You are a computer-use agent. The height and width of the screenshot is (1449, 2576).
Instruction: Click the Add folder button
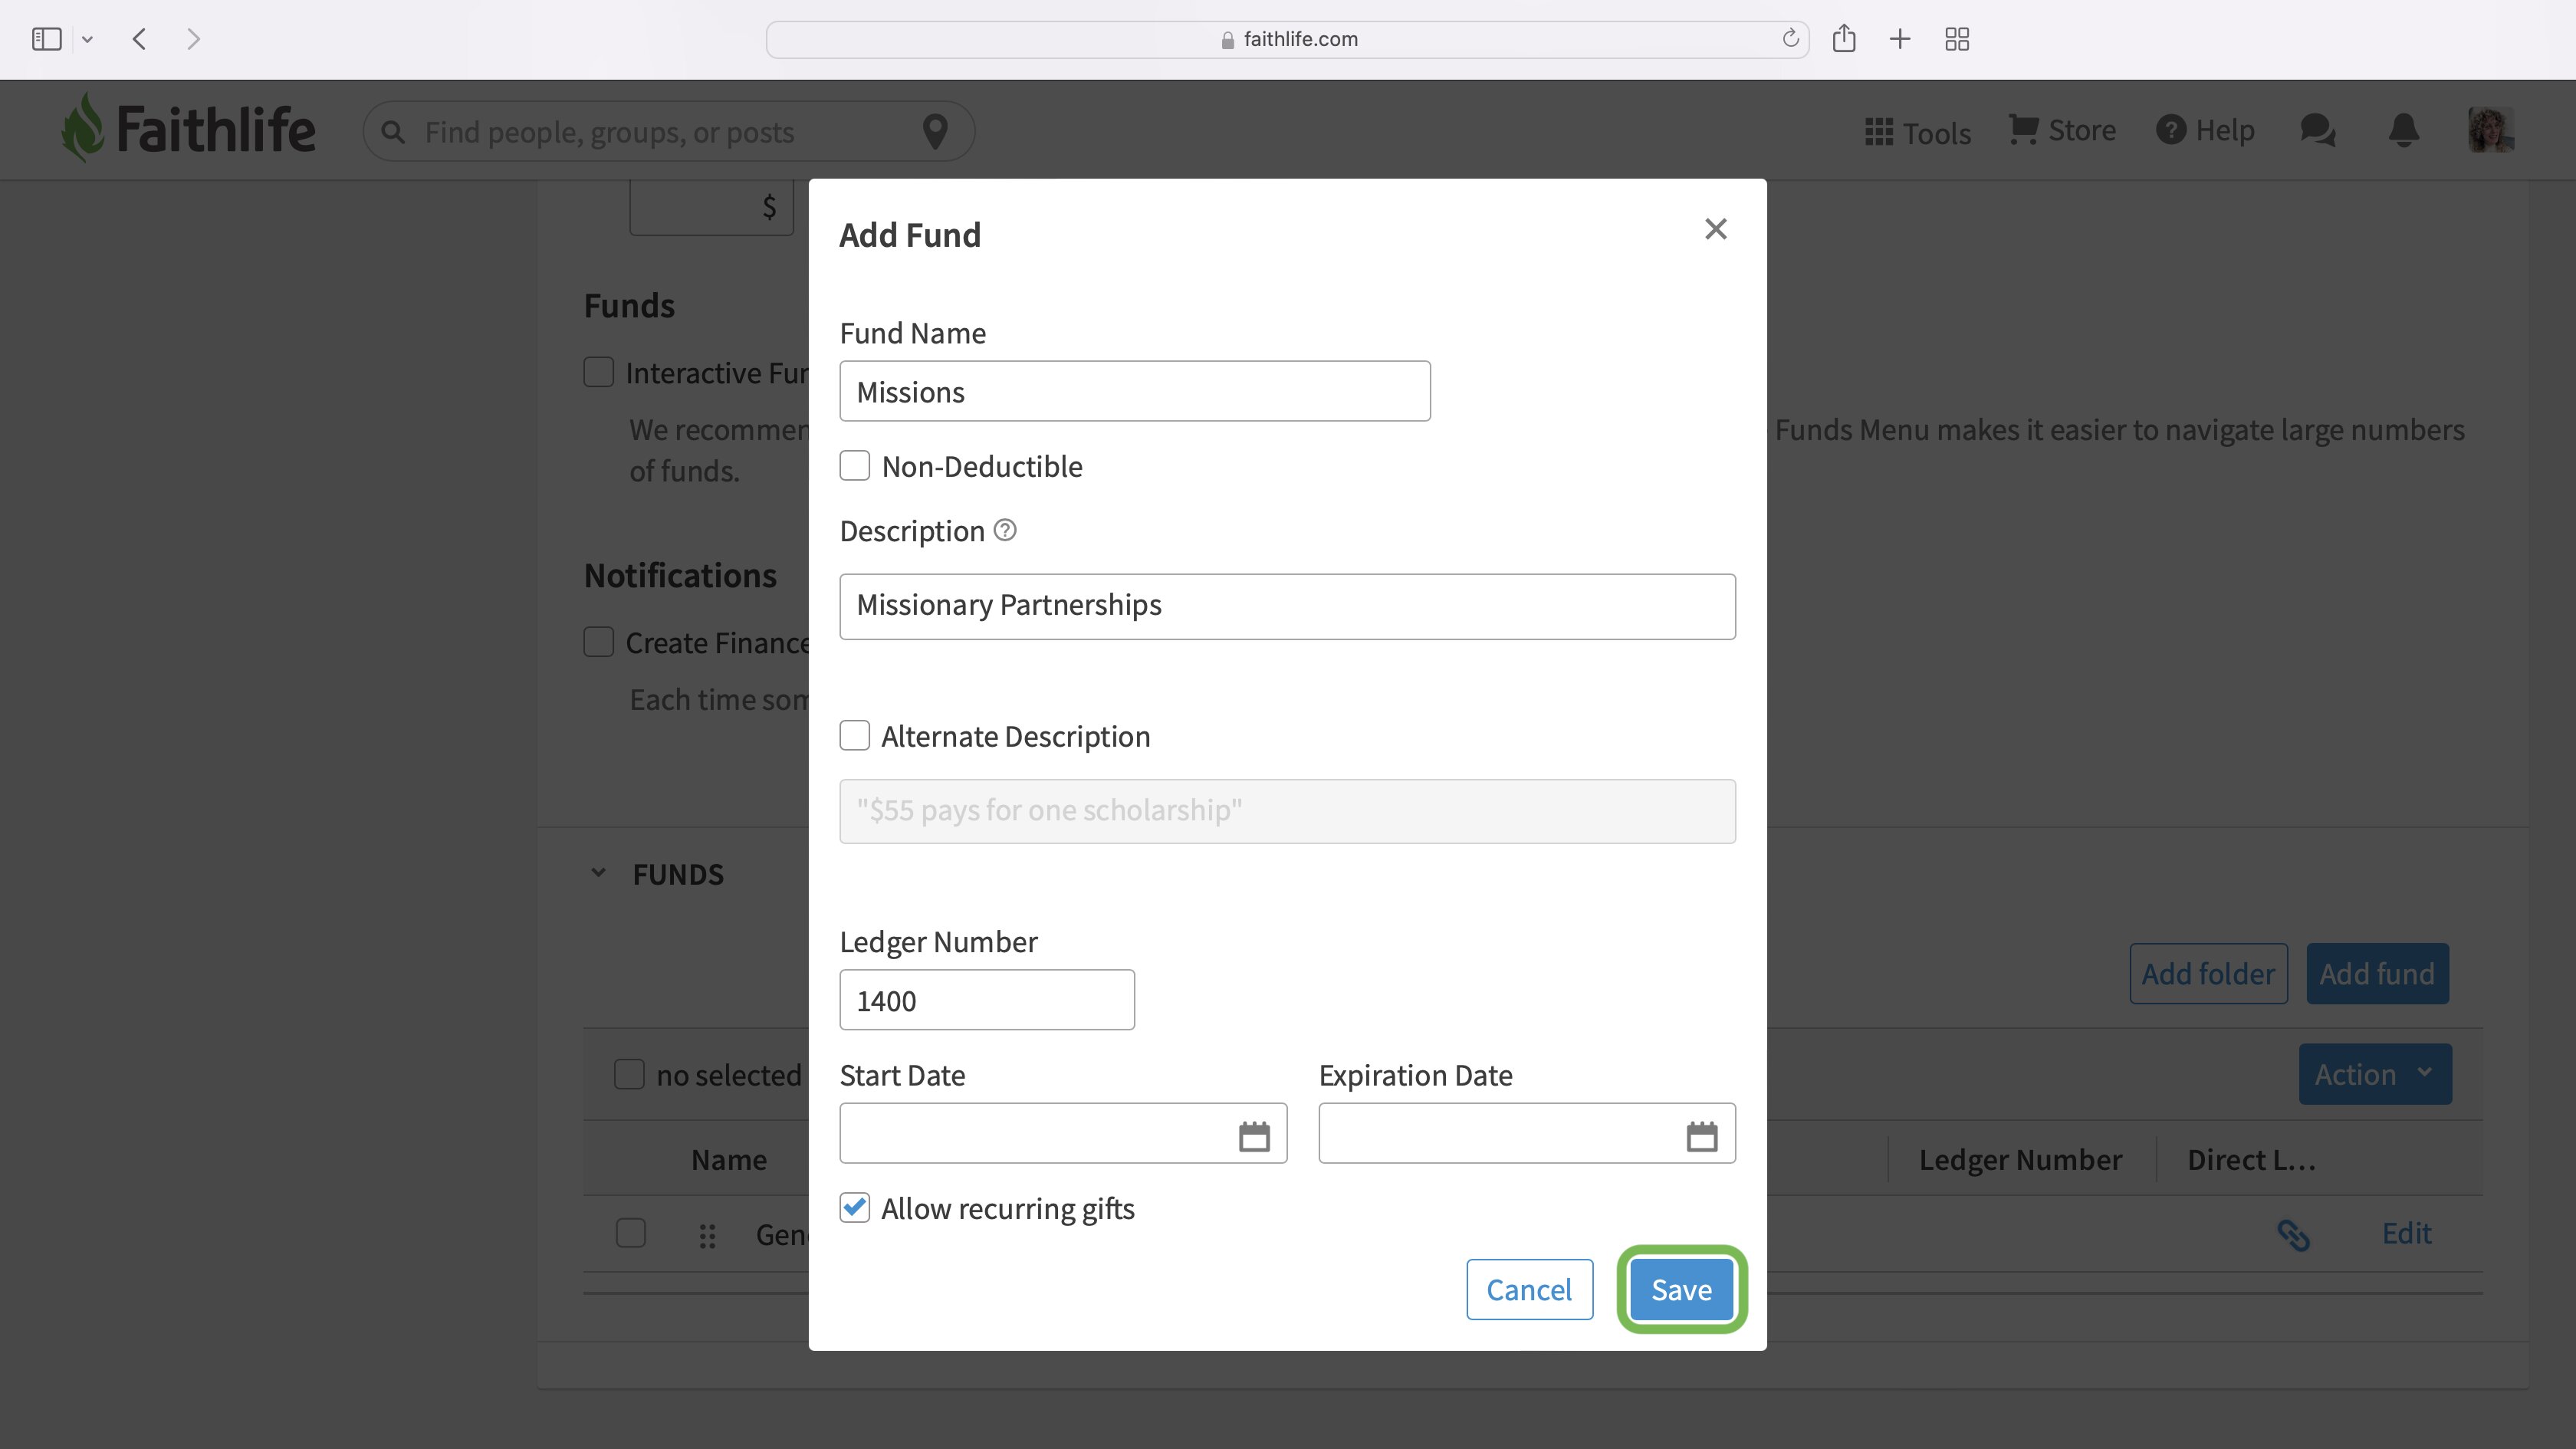tap(2208, 973)
